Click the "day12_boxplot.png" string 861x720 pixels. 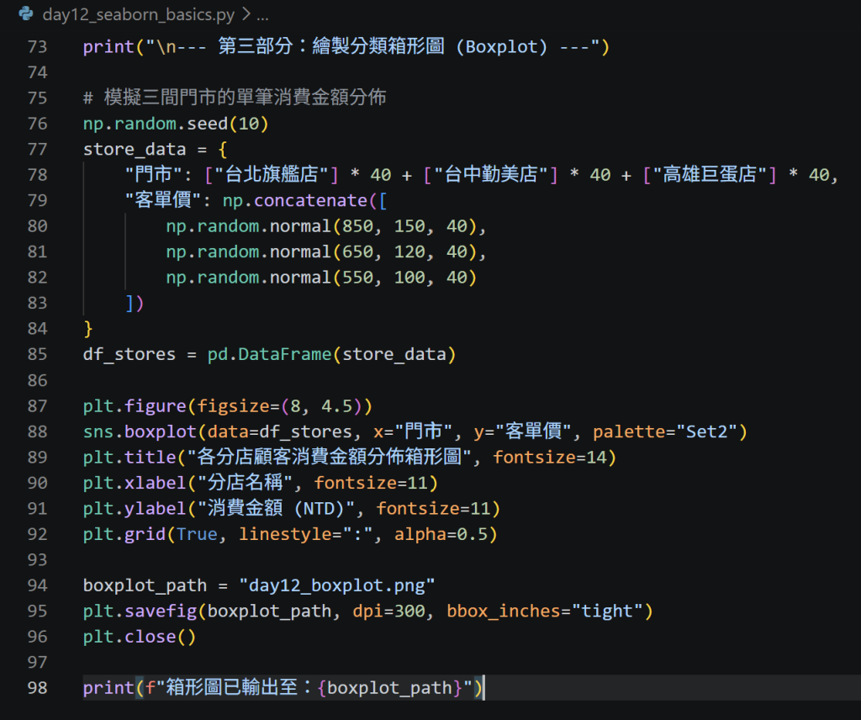click(336, 585)
